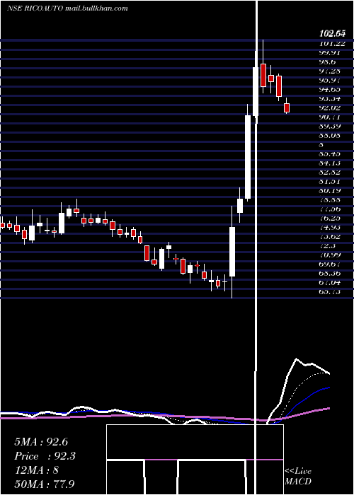Select the 76.25 price axis label
The height and width of the screenshot is (495, 354).
click(331, 218)
